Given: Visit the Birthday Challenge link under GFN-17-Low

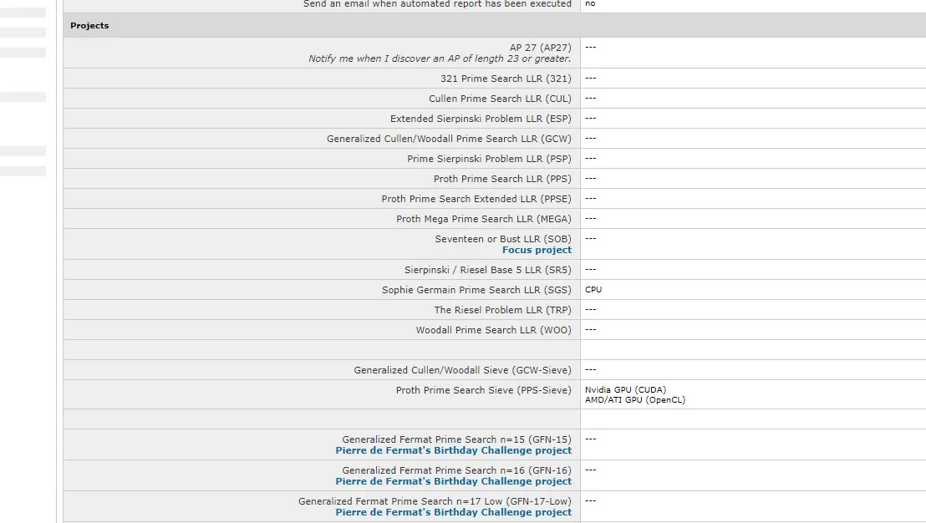Looking at the screenshot, I should [x=454, y=512].
